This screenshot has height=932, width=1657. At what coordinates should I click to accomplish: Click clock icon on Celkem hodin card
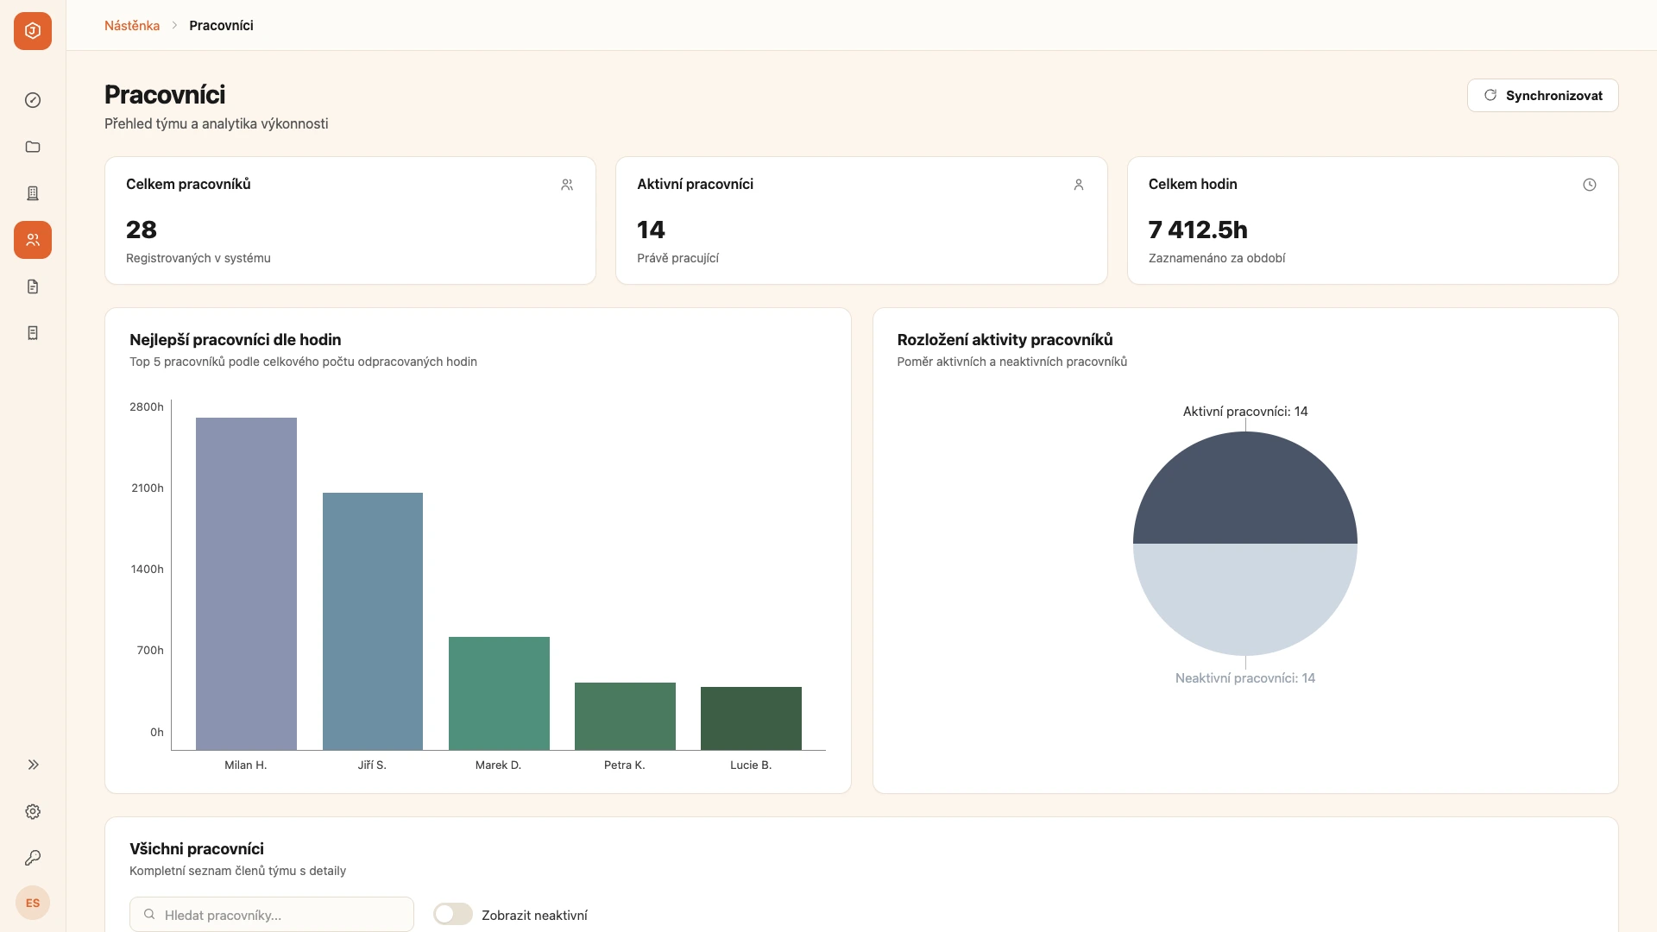pyautogui.click(x=1589, y=185)
